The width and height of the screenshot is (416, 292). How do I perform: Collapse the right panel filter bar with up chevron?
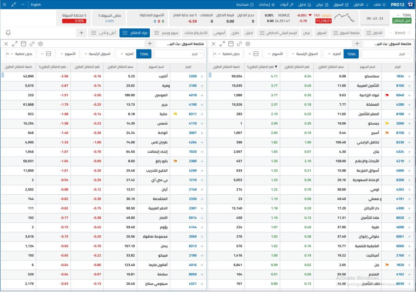click(215, 54)
